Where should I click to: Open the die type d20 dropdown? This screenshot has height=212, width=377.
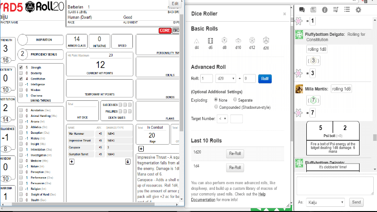(226, 79)
